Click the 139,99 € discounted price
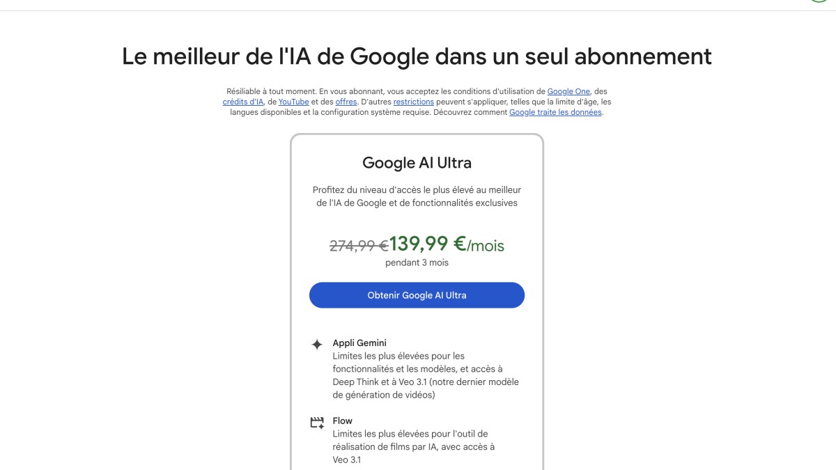The width and height of the screenshot is (836, 470). 427,244
